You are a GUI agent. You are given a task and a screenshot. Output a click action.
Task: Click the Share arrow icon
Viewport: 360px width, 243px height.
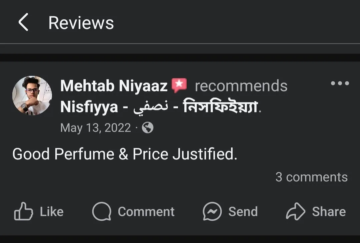295,212
